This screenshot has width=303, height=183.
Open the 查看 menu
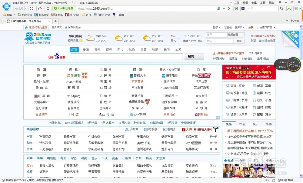[x=245, y=3]
